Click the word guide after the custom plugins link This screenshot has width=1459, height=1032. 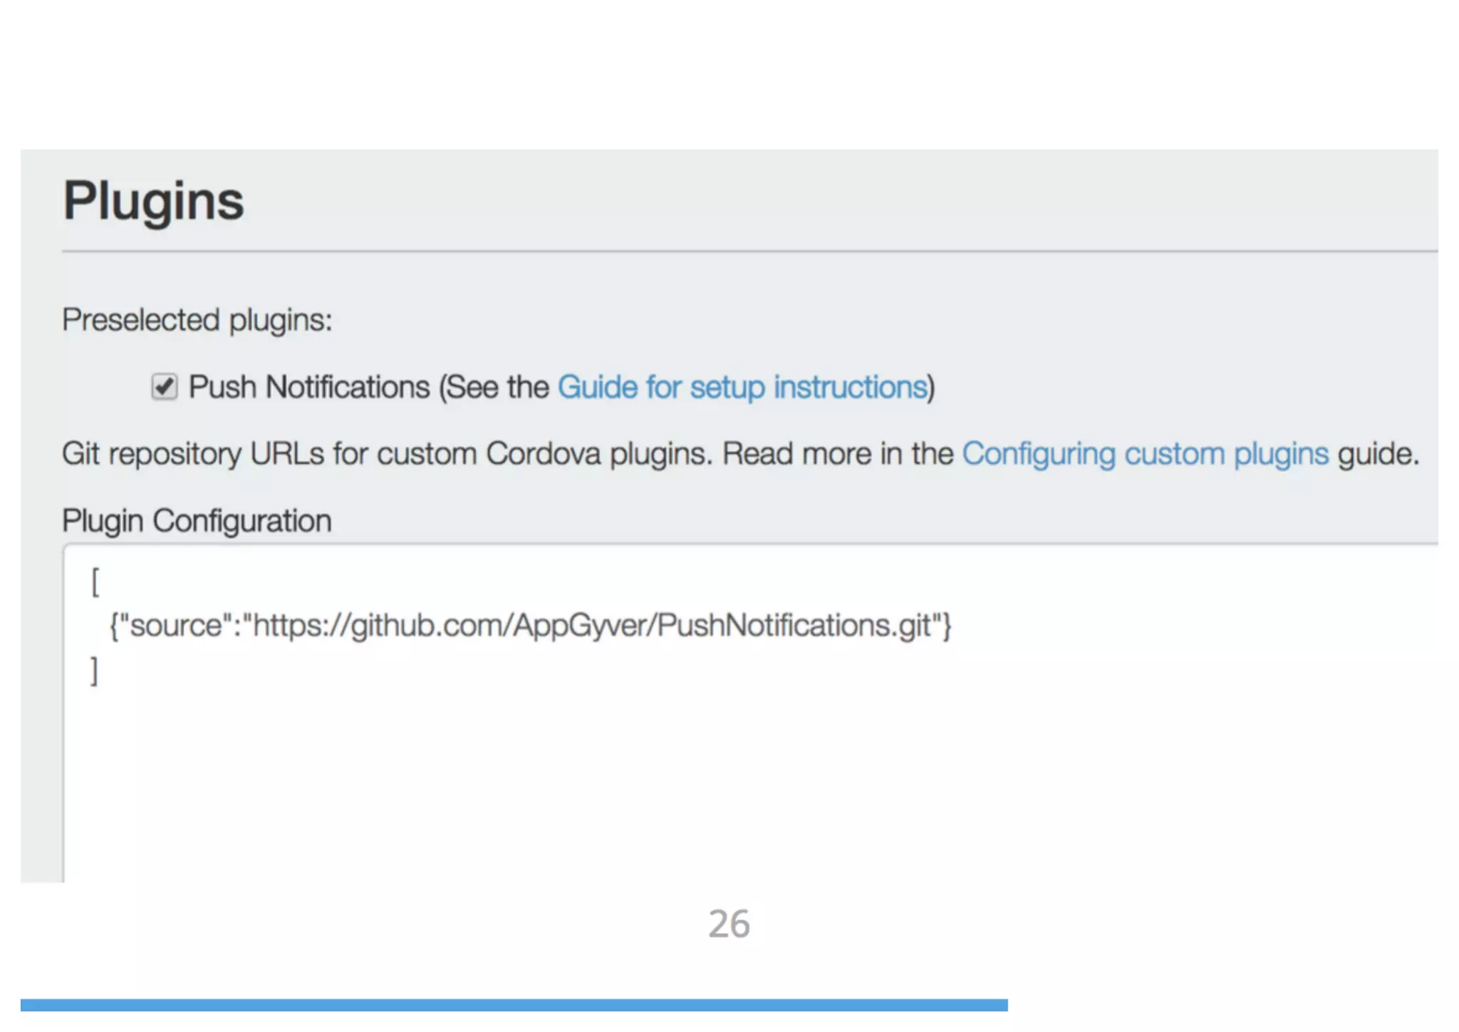(1377, 454)
